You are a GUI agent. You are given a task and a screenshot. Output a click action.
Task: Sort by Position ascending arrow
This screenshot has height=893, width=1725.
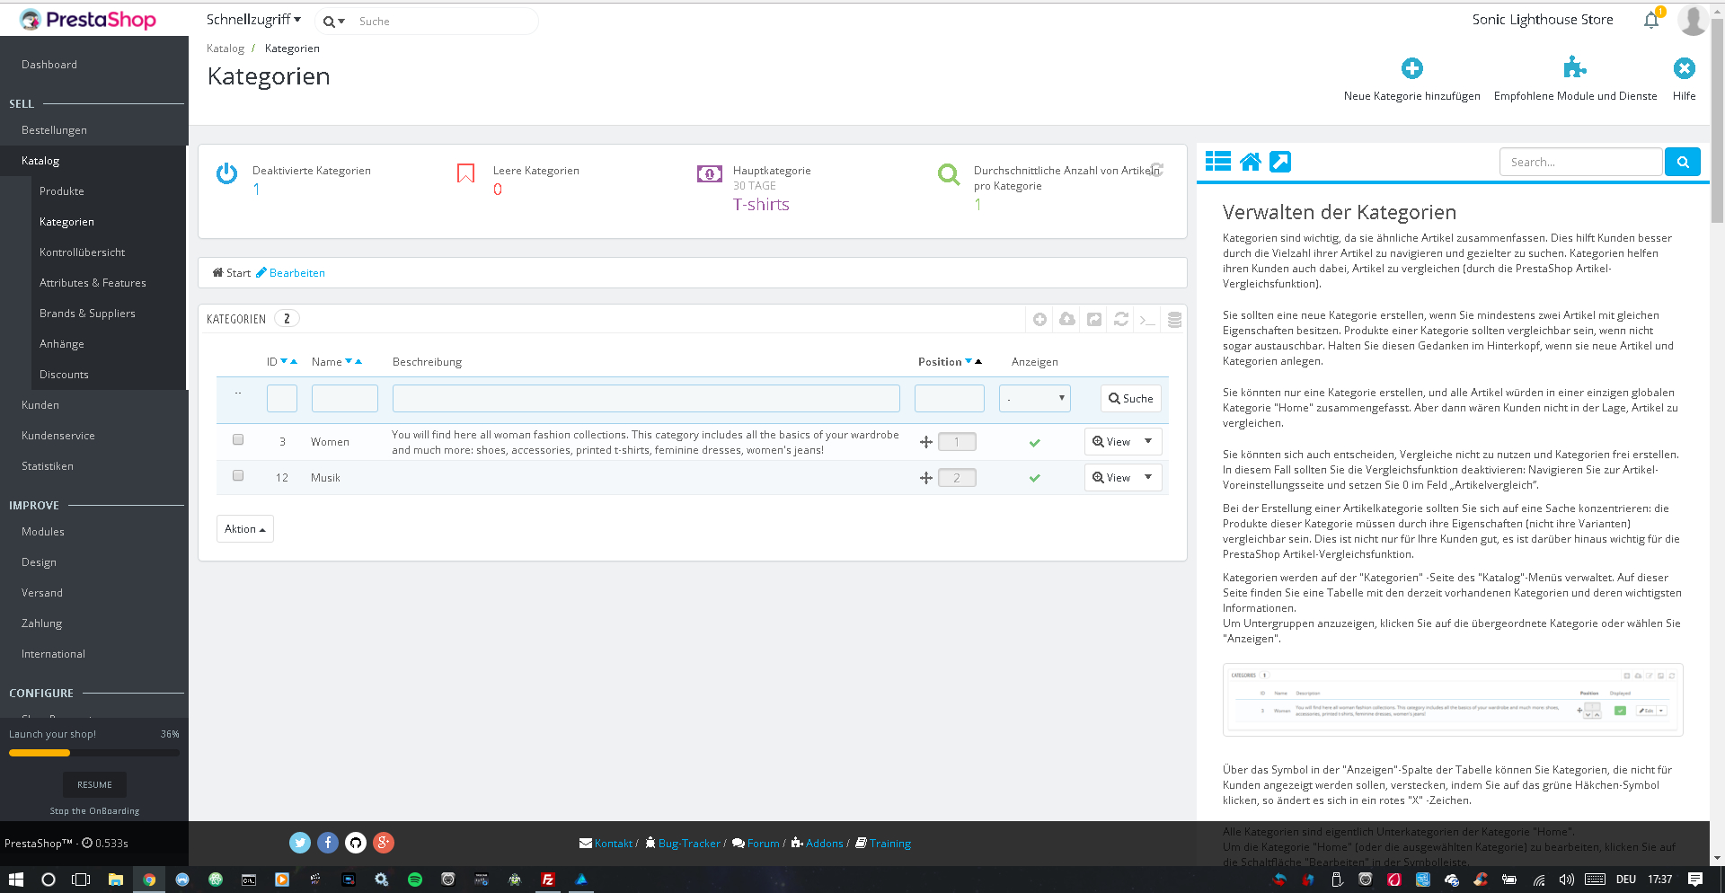(978, 361)
